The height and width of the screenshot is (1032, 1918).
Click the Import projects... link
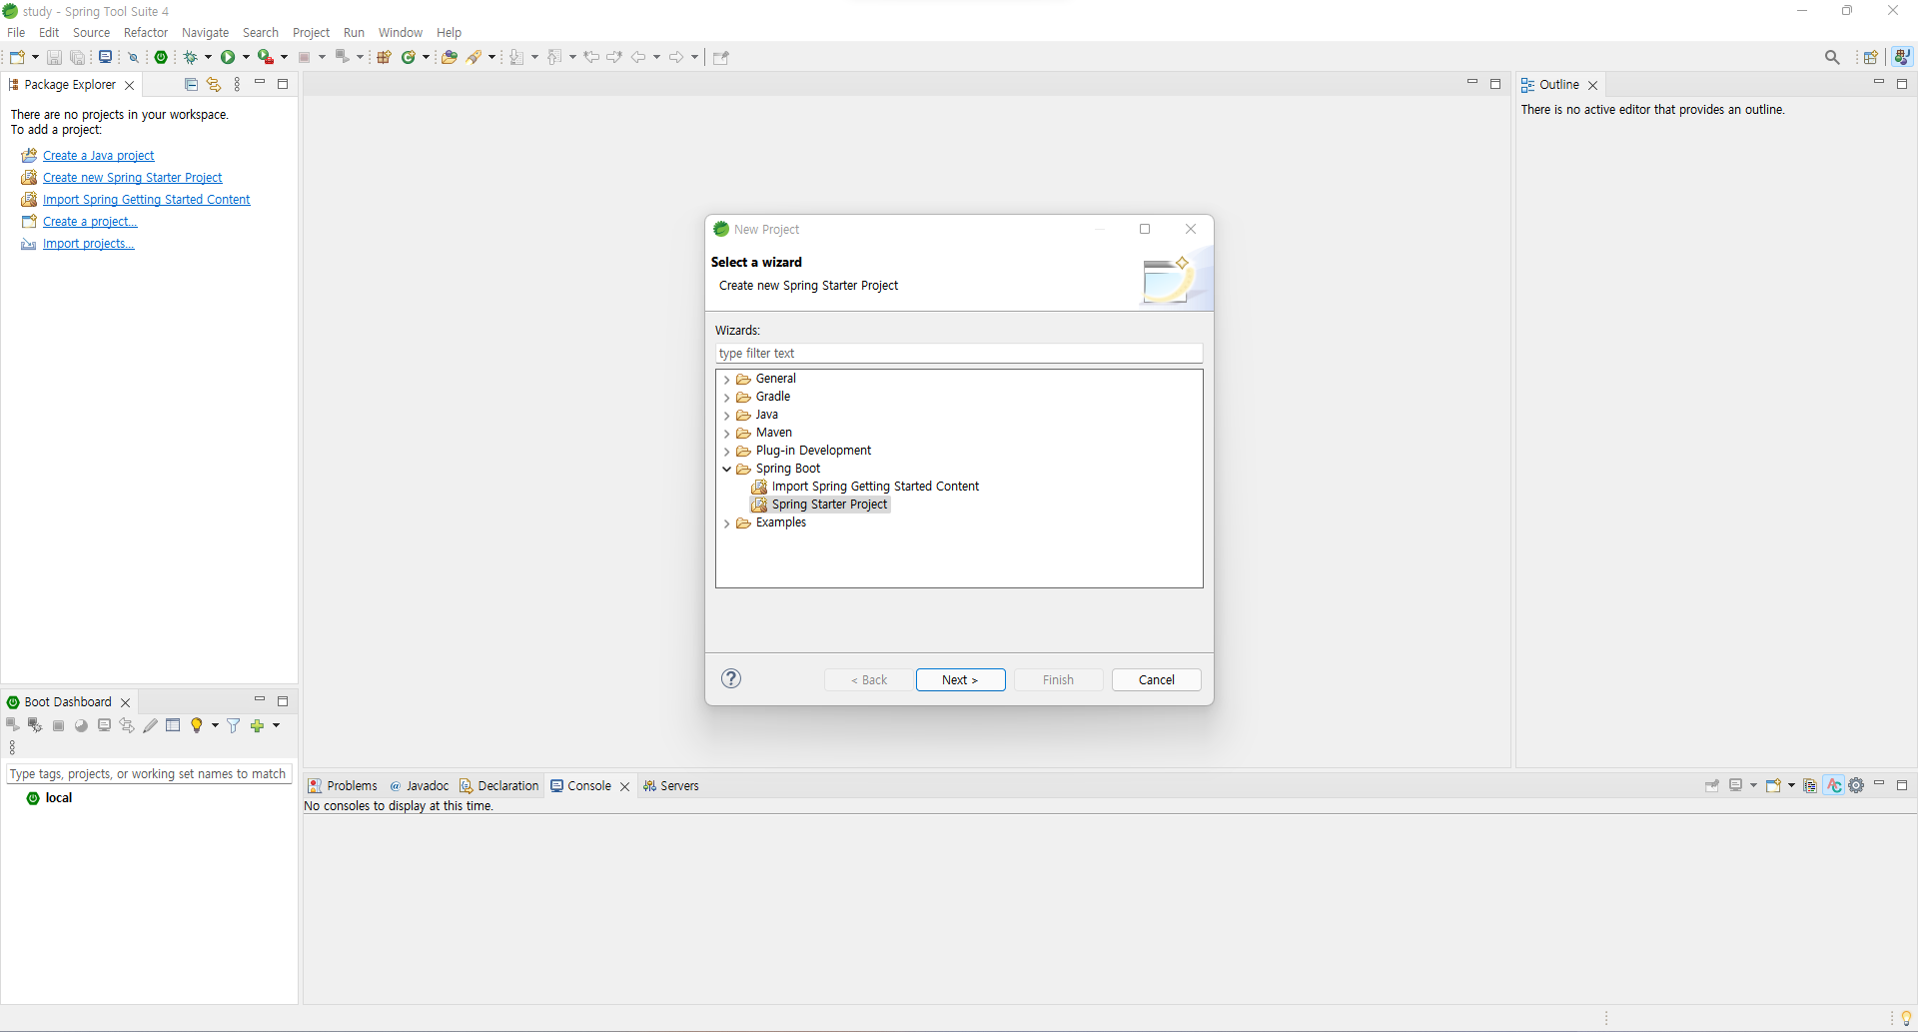click(88, 244)
